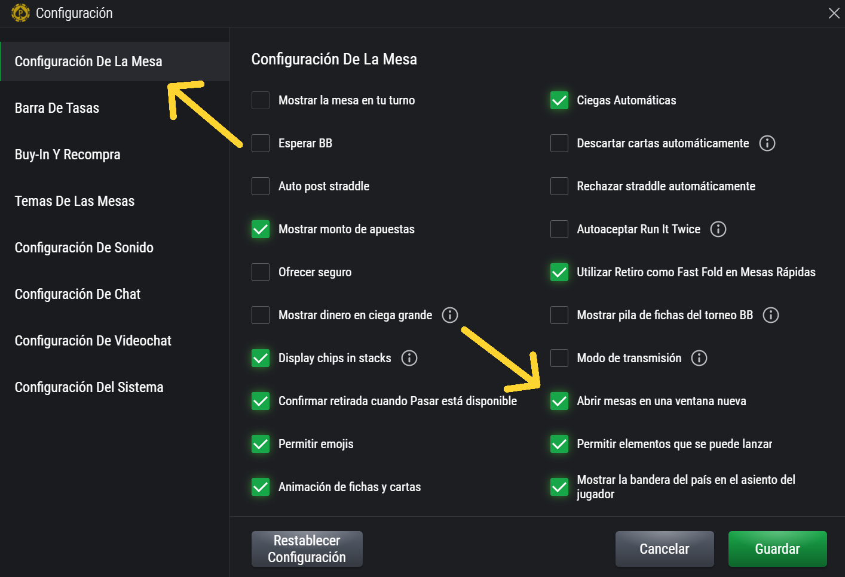Enable Mostrar la mesa en tu turno checkbox
Viewport: 845px width, 577px height.
coord(261,100)
